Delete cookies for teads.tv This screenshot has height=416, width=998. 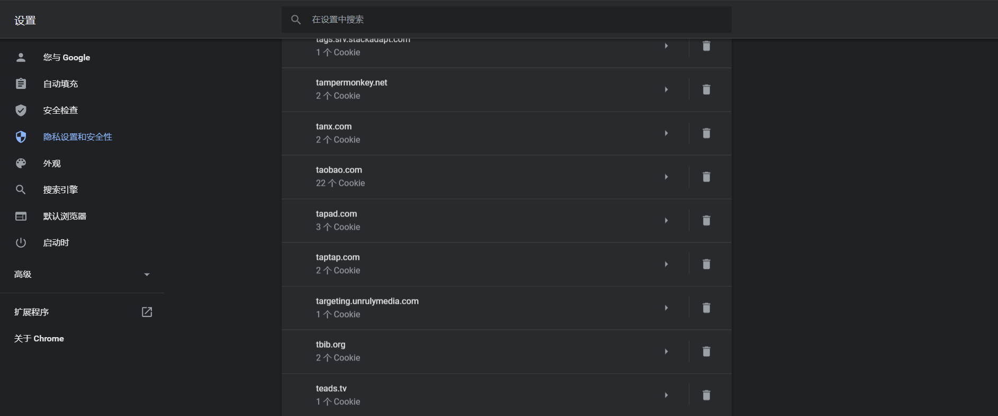click(x=706, y=395)
